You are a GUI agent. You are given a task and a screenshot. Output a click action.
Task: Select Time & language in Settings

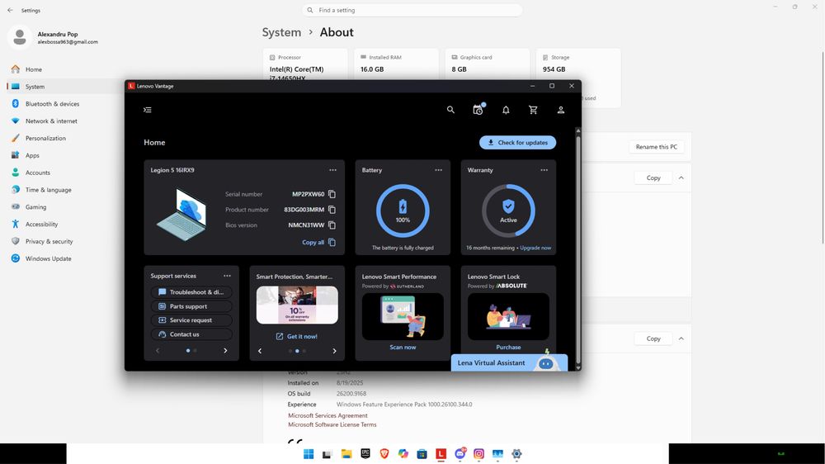pyautogui.click(x=48, y=190)
